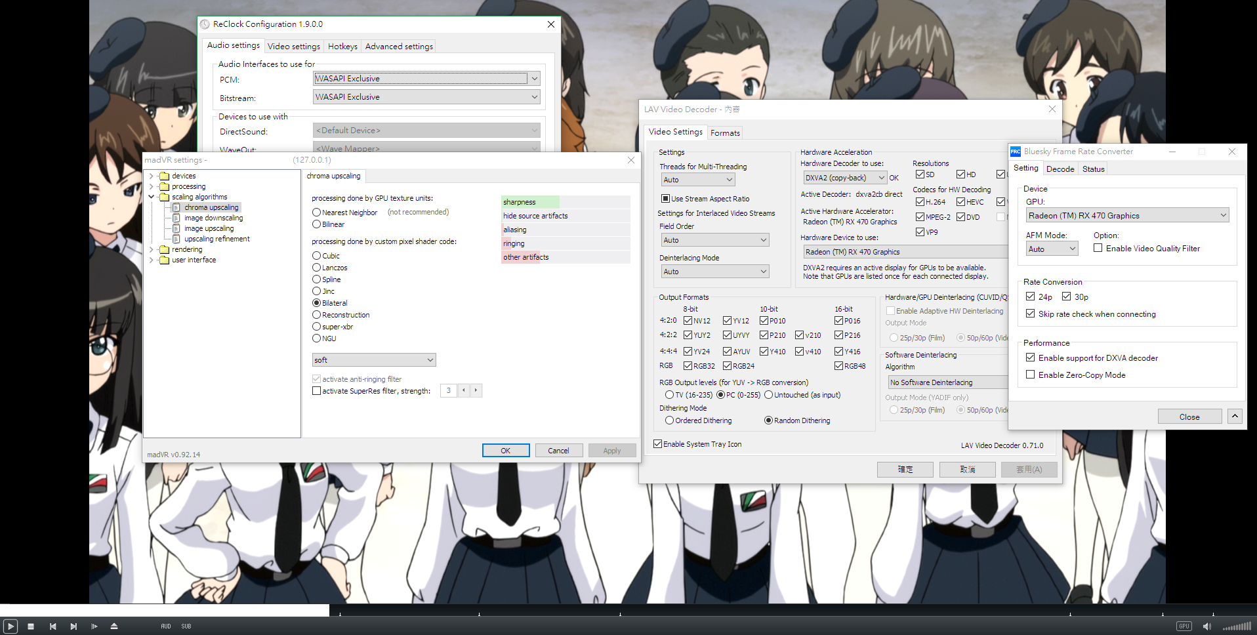Click the 確定 button in LAV Video Decoder
This screenshot has width=1257, height=635.
click(x=905, y=470)
